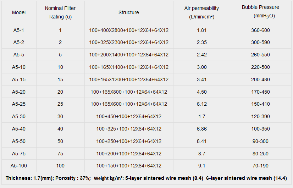This screenshot has width=293, height=188.
Task: Select the 70-190 bubble pressure cell
Action: 260,166
